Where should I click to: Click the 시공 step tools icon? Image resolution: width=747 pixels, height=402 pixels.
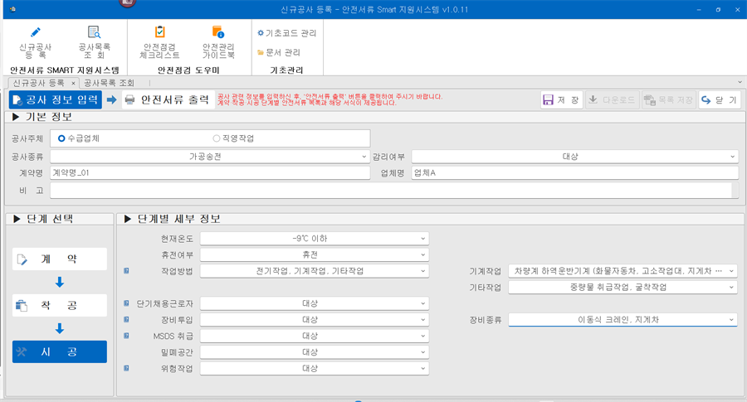coord(22,351)
